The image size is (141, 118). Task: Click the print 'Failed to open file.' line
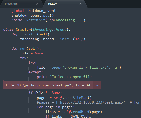click(66, 77)
